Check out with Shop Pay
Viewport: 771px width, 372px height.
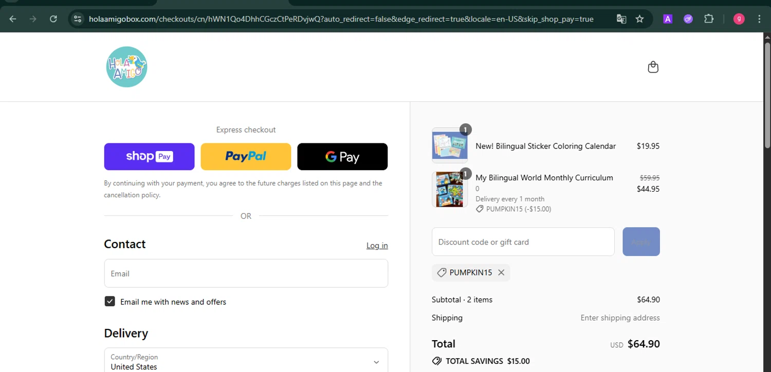coord(149,157)
